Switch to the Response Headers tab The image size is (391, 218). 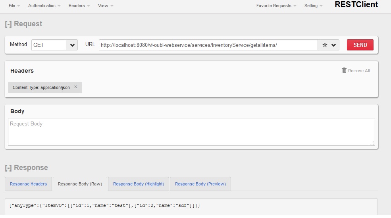coord(28,184)
